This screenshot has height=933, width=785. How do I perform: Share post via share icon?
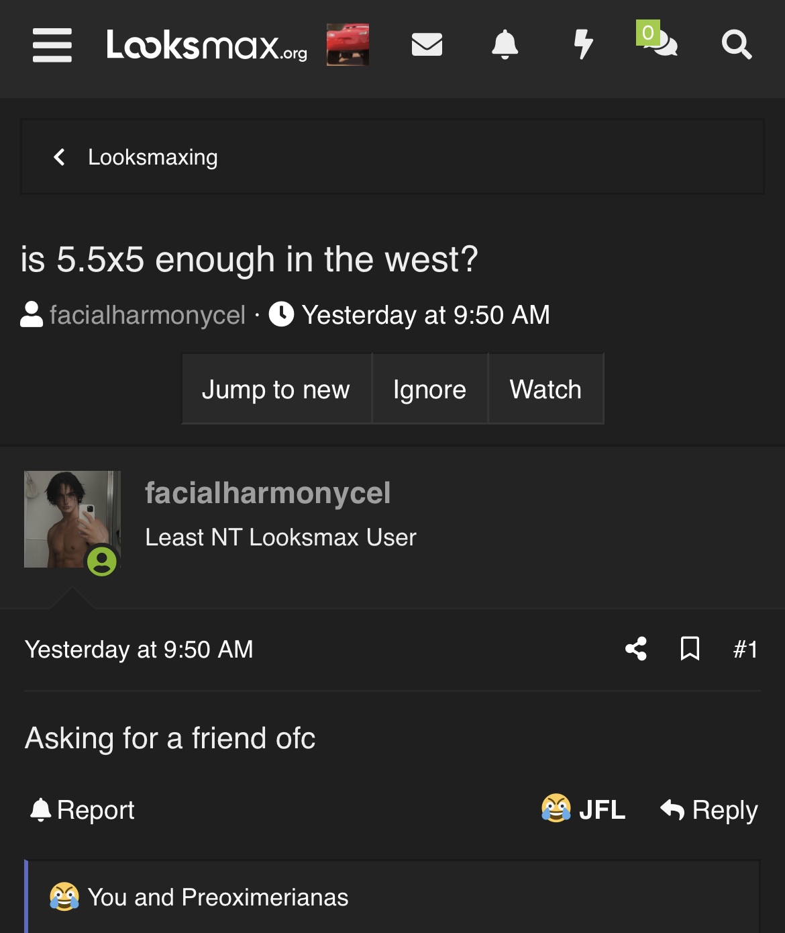point(636,649)
